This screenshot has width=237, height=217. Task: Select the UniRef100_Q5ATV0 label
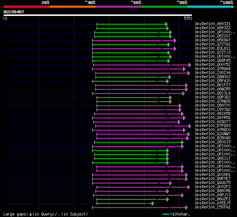pyautogui.click(x=213, y=106)
